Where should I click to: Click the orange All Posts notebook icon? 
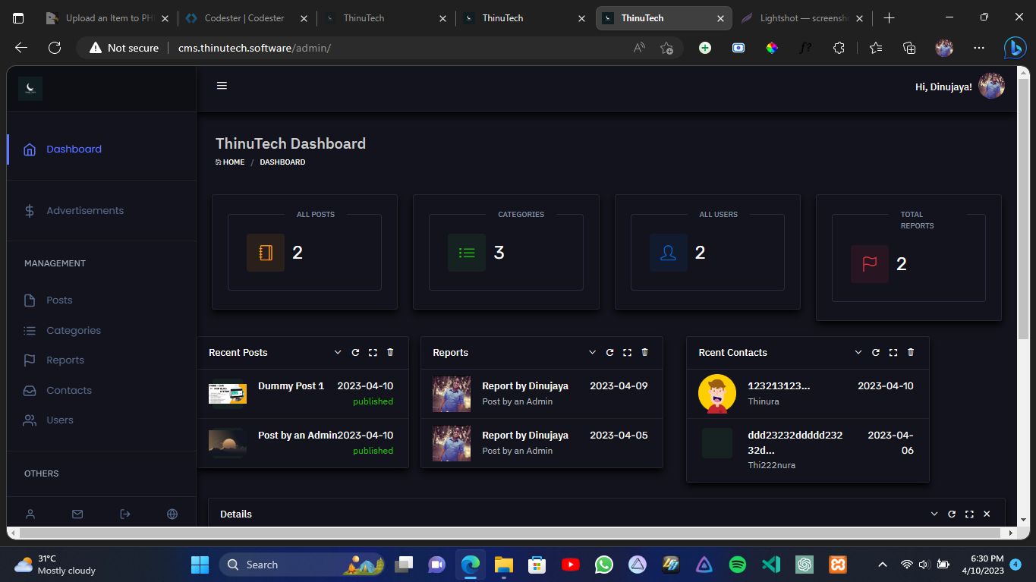266,253
